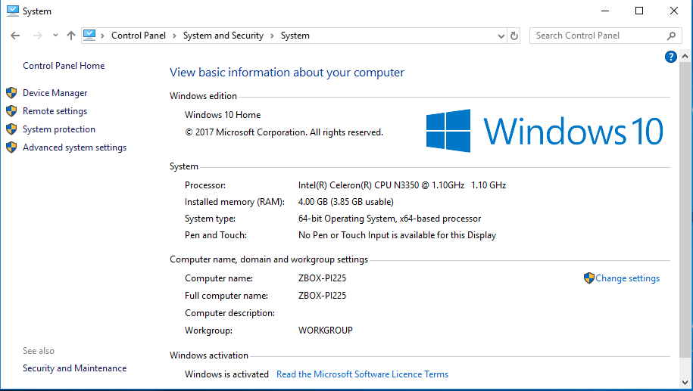This screenshot has height=391, width=693.
Task: Click the shield icon beside Remote settings
Action: [x=11, y=110]
